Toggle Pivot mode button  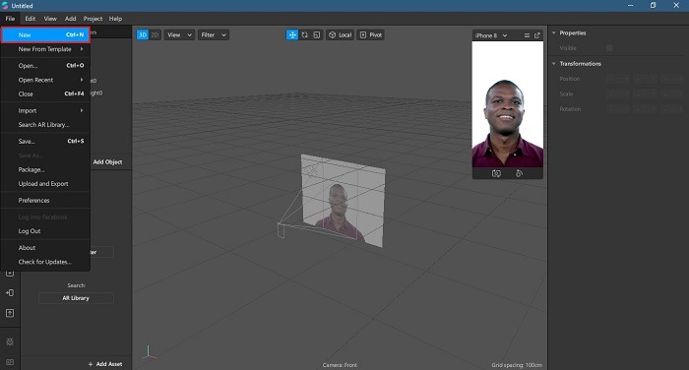click(370, 35)
